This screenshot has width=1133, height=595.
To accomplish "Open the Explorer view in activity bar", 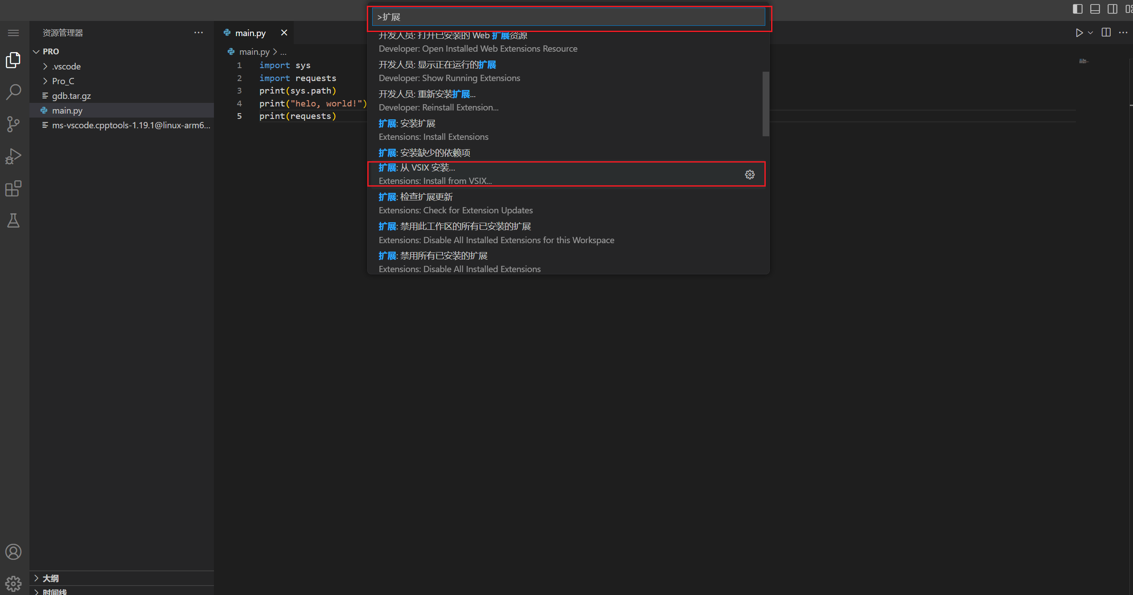I will 13,60.
